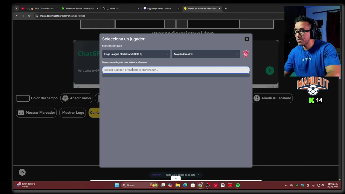Click the soccer ball icon in Añadir balón

click(65, 98)
